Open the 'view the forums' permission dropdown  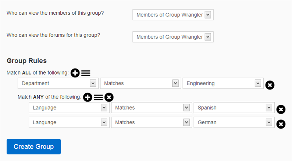[173, 37]
